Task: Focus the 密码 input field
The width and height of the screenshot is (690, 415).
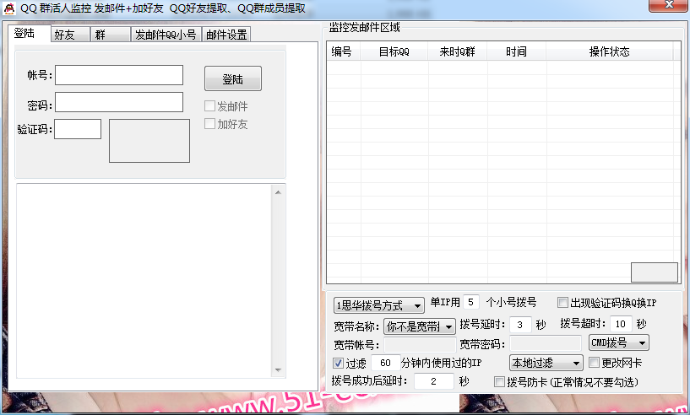Action: [x=119, y=102]
